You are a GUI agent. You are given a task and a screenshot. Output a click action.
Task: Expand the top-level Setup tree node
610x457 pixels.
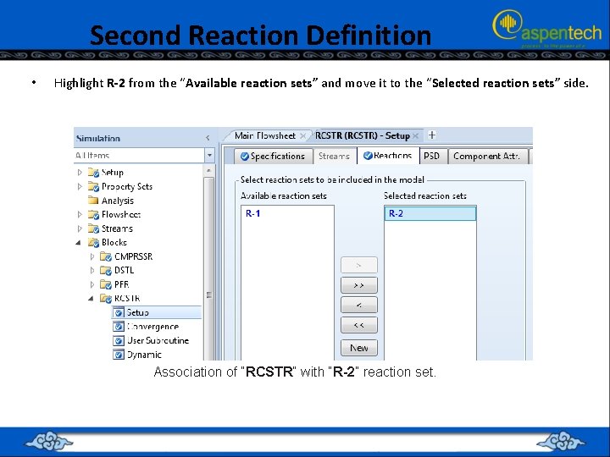(x=80, y=172)
